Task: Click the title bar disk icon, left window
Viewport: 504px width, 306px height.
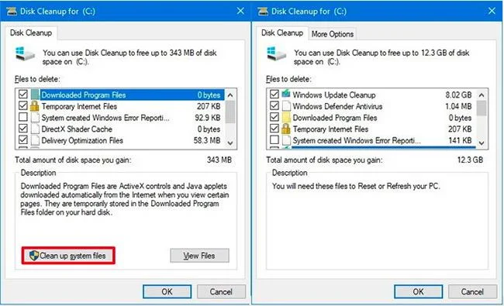Action: coord(12,12)
